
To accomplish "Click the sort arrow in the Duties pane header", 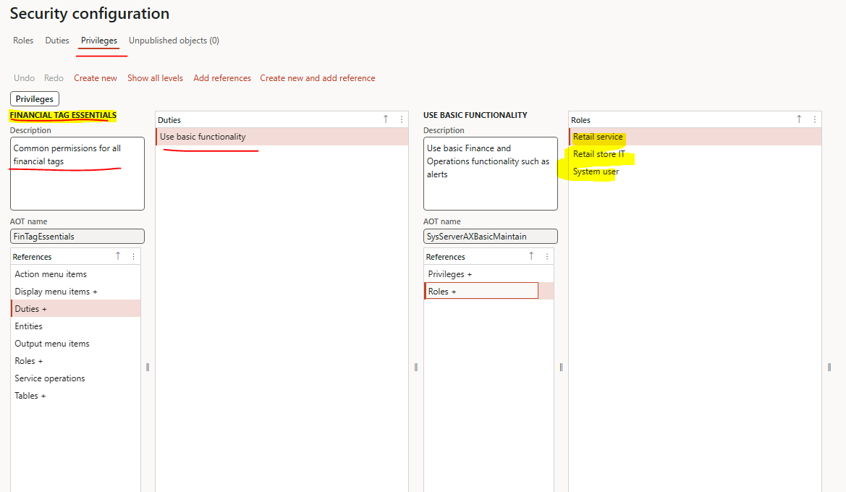I will [x=386, y=119].
